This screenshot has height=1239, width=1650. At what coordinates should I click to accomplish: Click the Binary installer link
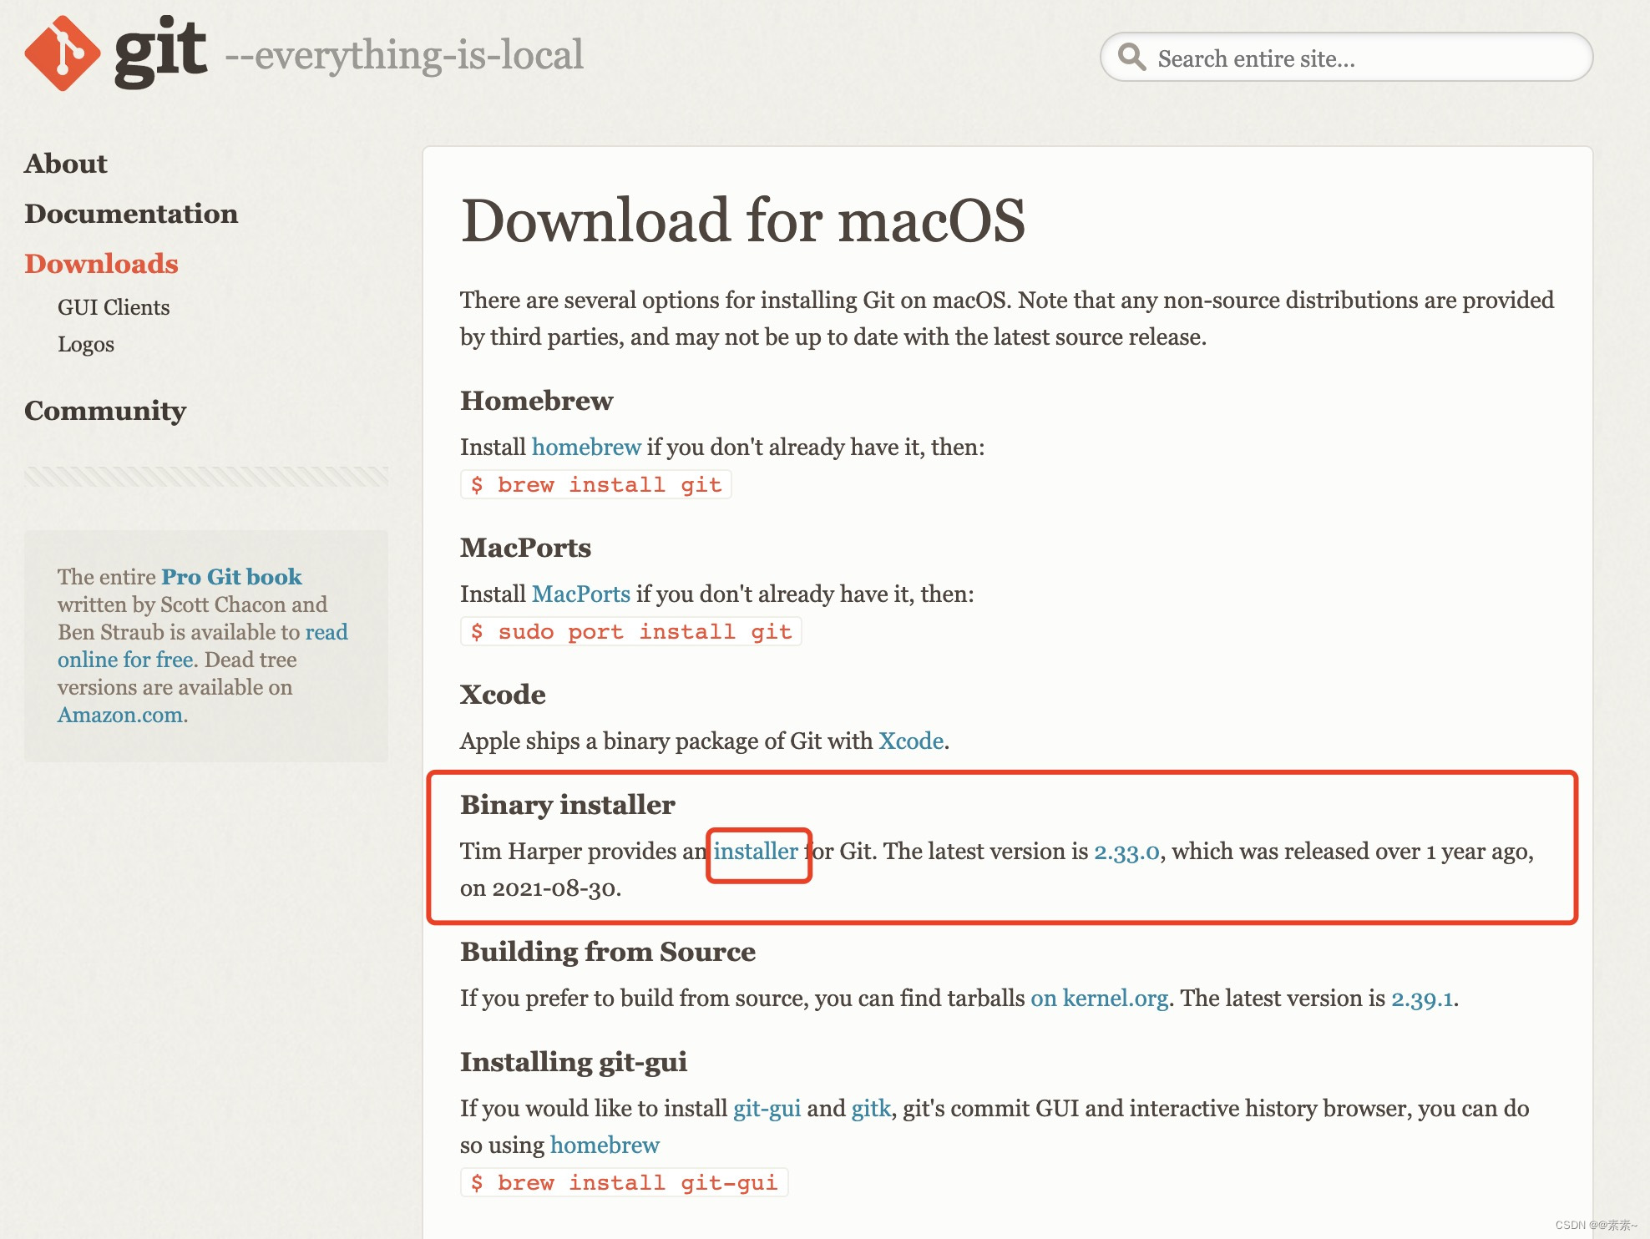click(756, 852)
